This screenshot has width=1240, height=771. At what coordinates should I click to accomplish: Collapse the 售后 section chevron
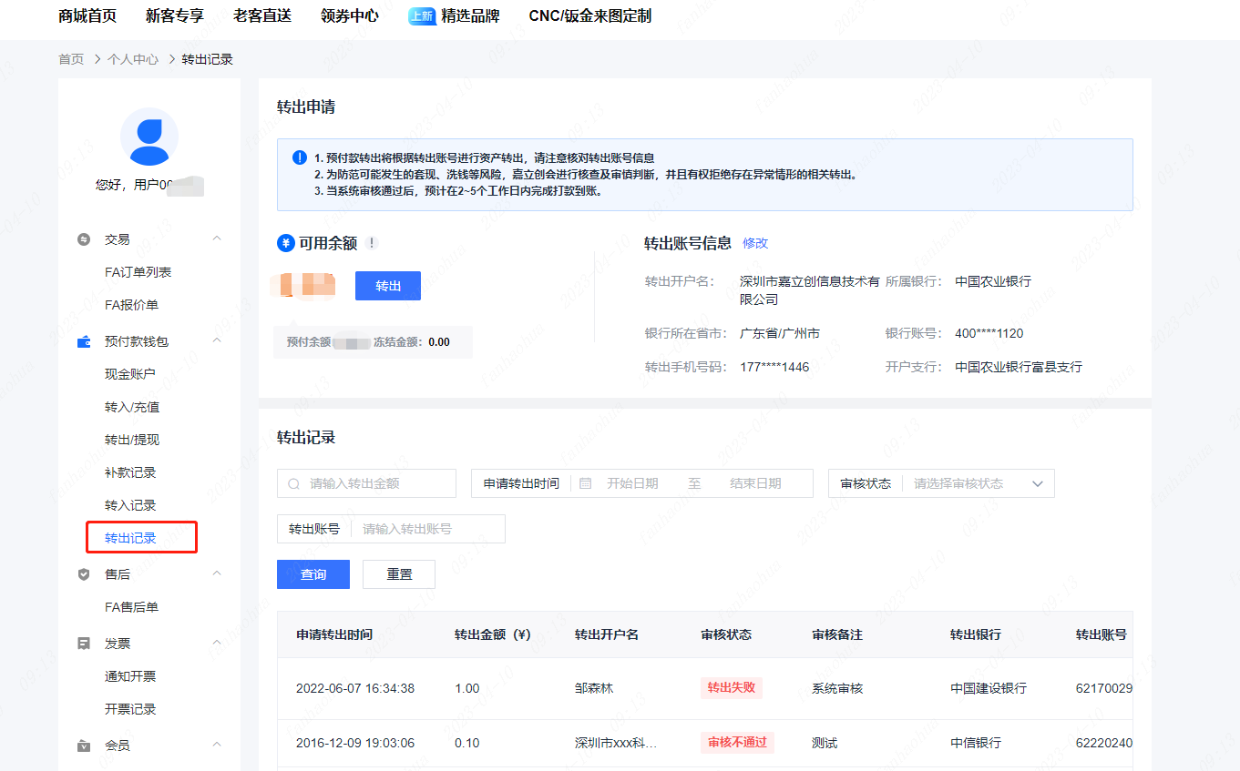click(x=217, y=573)
